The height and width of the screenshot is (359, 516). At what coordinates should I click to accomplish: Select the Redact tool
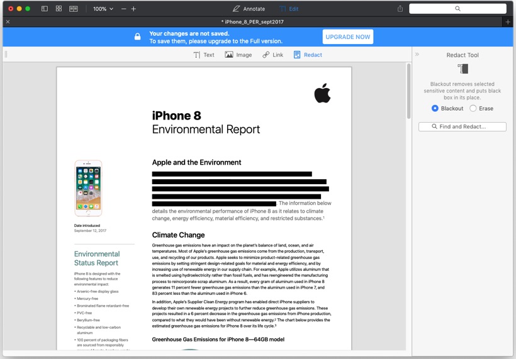coord(308,55)
